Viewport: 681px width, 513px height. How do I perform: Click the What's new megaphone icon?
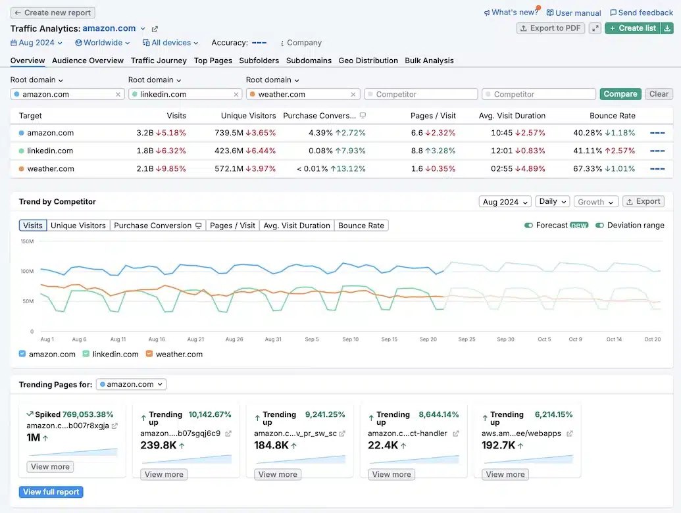(487, 12)
